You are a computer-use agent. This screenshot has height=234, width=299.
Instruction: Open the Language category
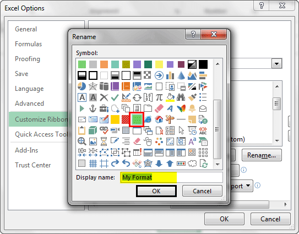point(29,89)
